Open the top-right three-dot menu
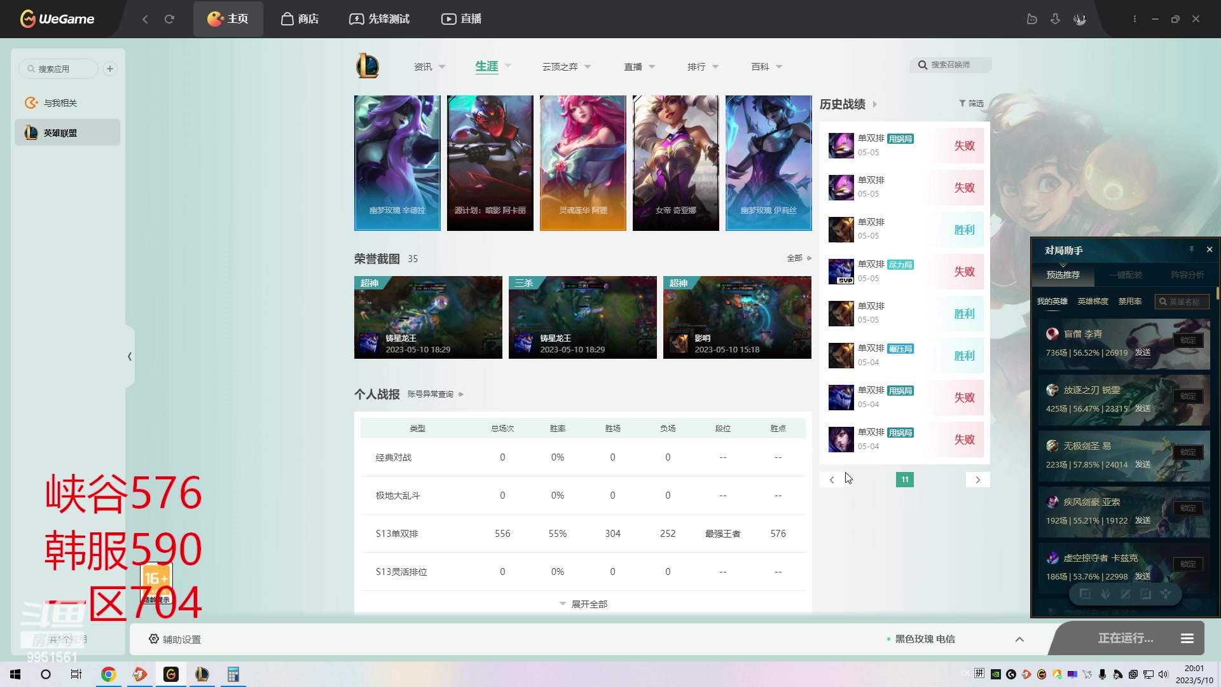This screenshot has width=1221, height=687. (1135, 19)
